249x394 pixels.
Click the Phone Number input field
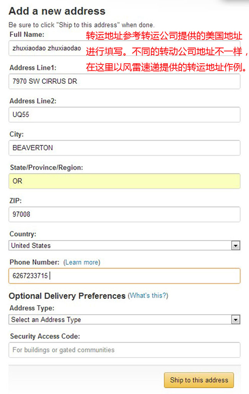124,276
